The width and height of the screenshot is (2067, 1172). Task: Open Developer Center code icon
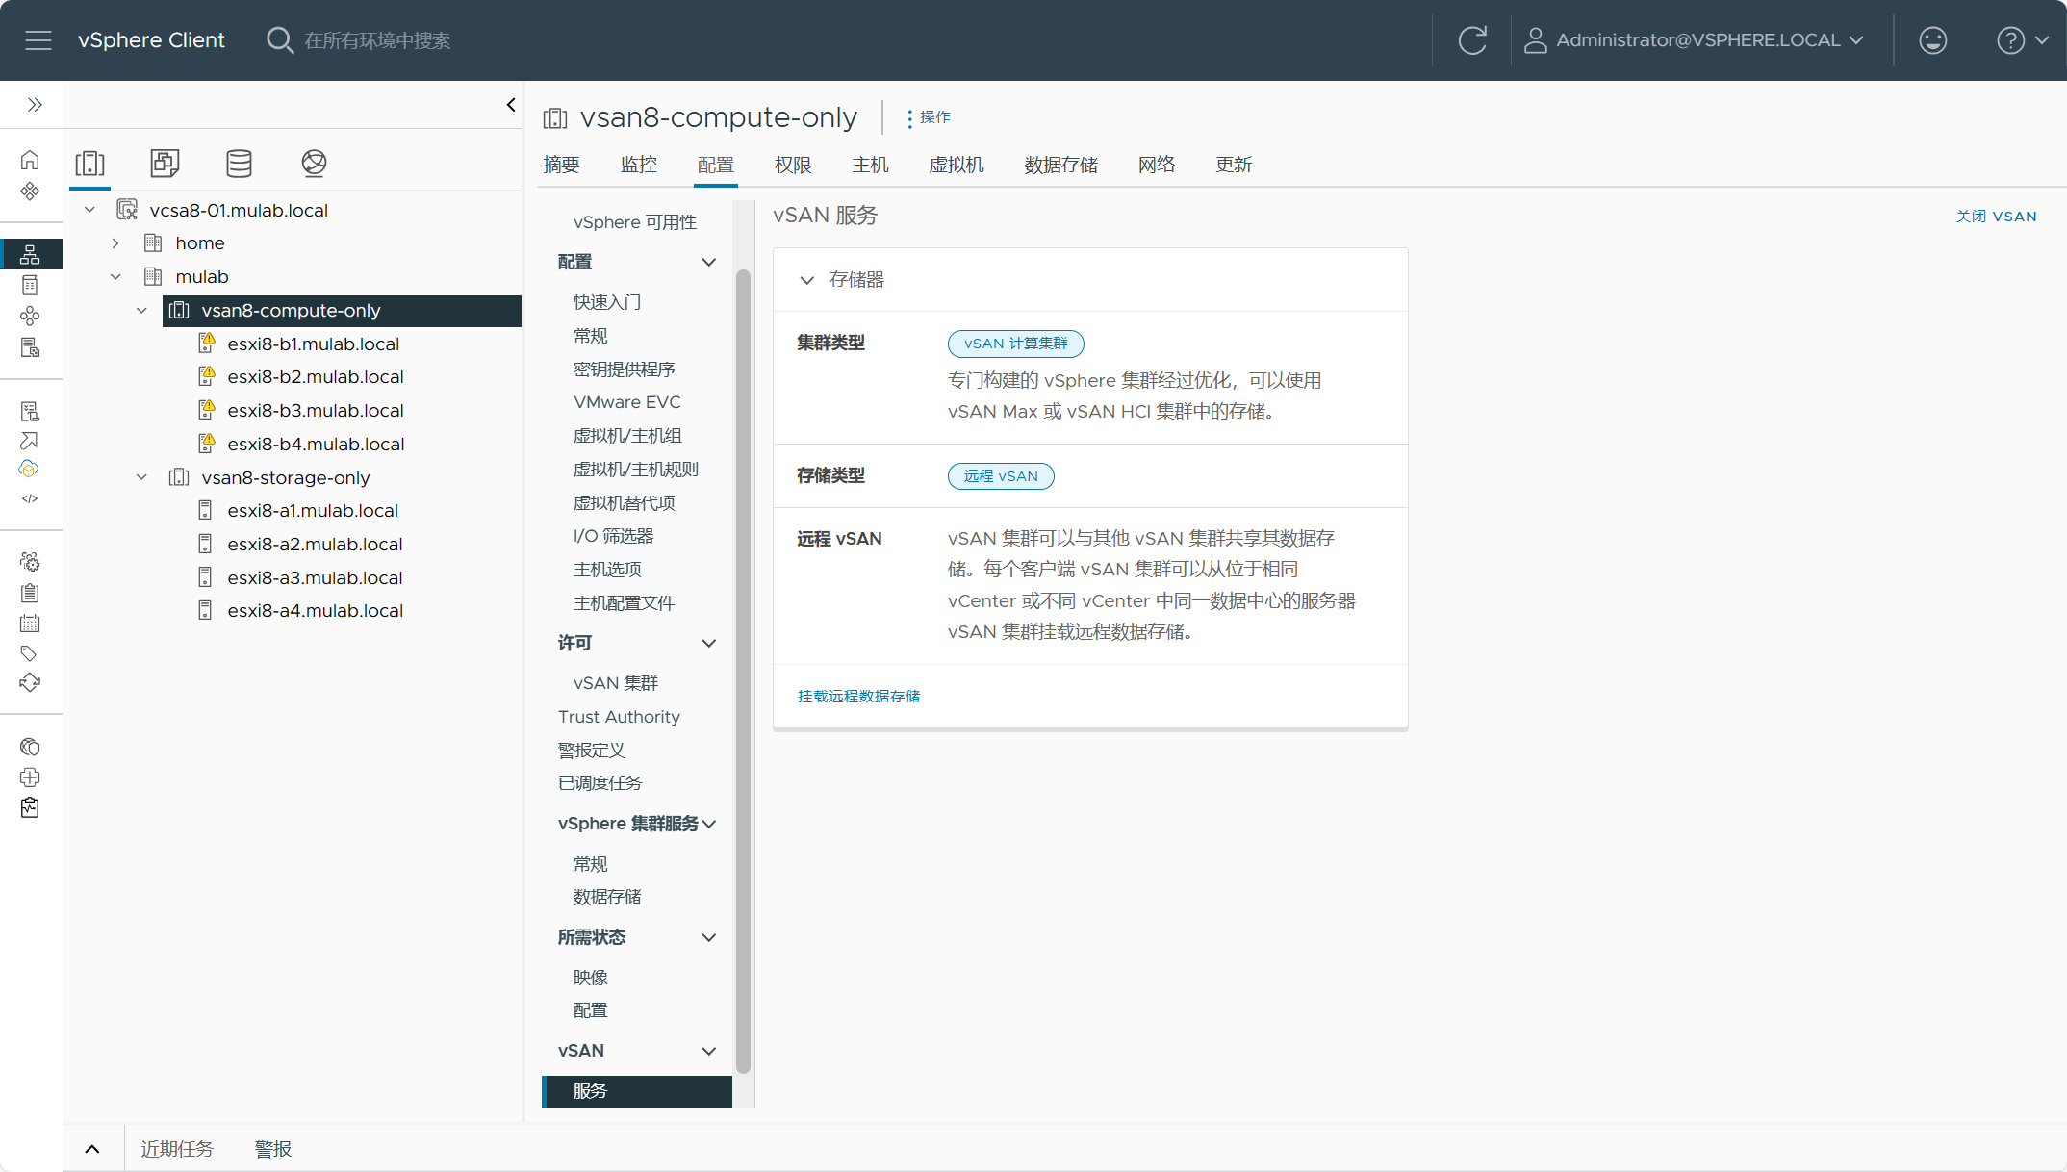(30, 498)
